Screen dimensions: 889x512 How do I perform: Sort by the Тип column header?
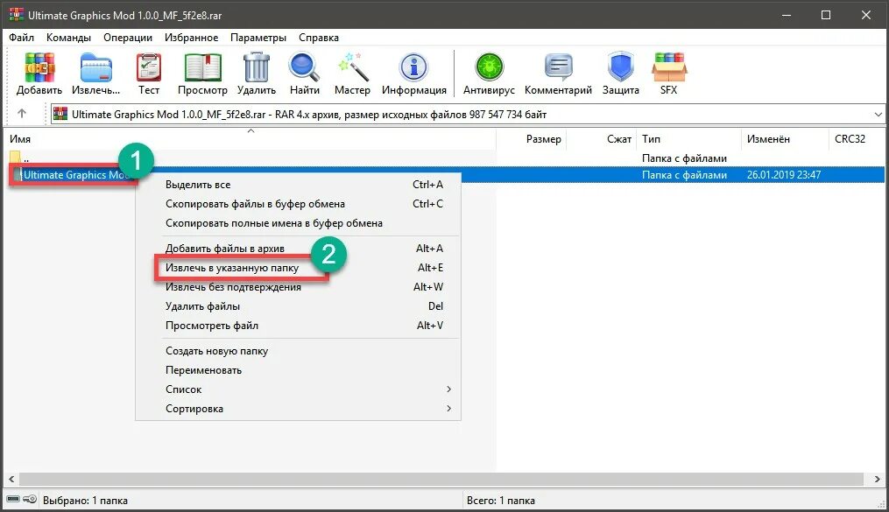point(689,139)
